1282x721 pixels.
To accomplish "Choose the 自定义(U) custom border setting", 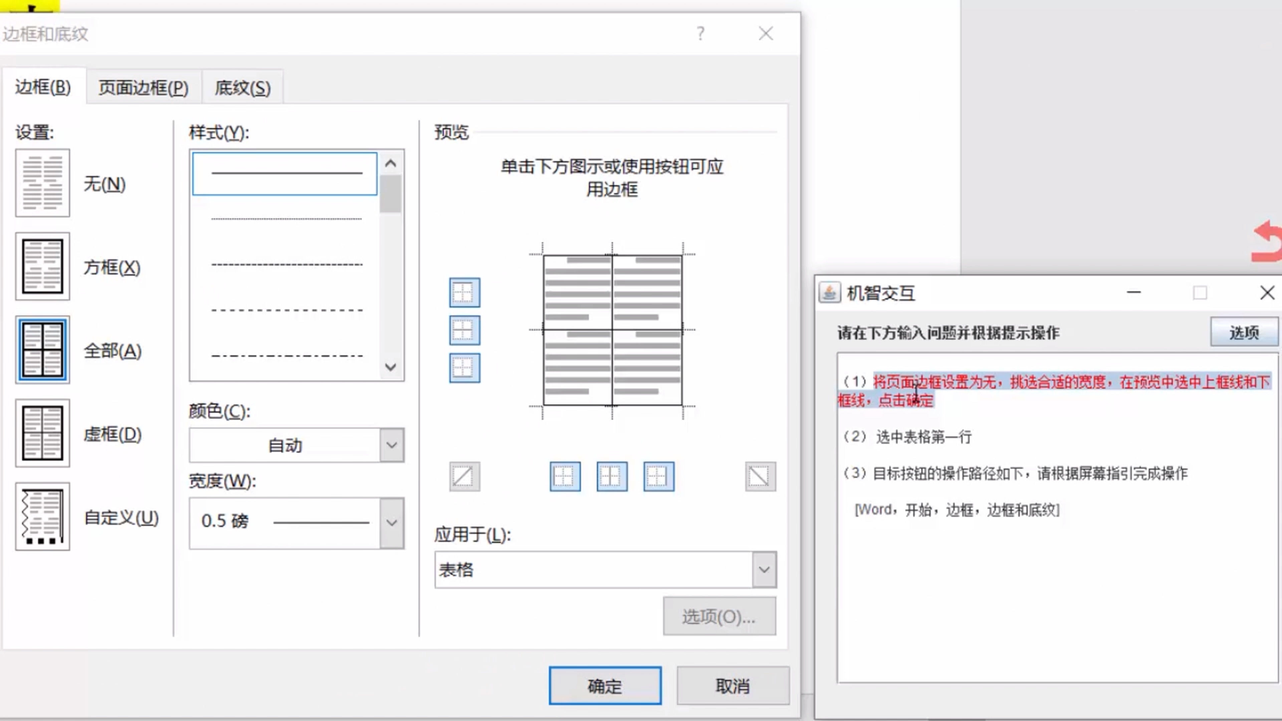I will (42, 516).
